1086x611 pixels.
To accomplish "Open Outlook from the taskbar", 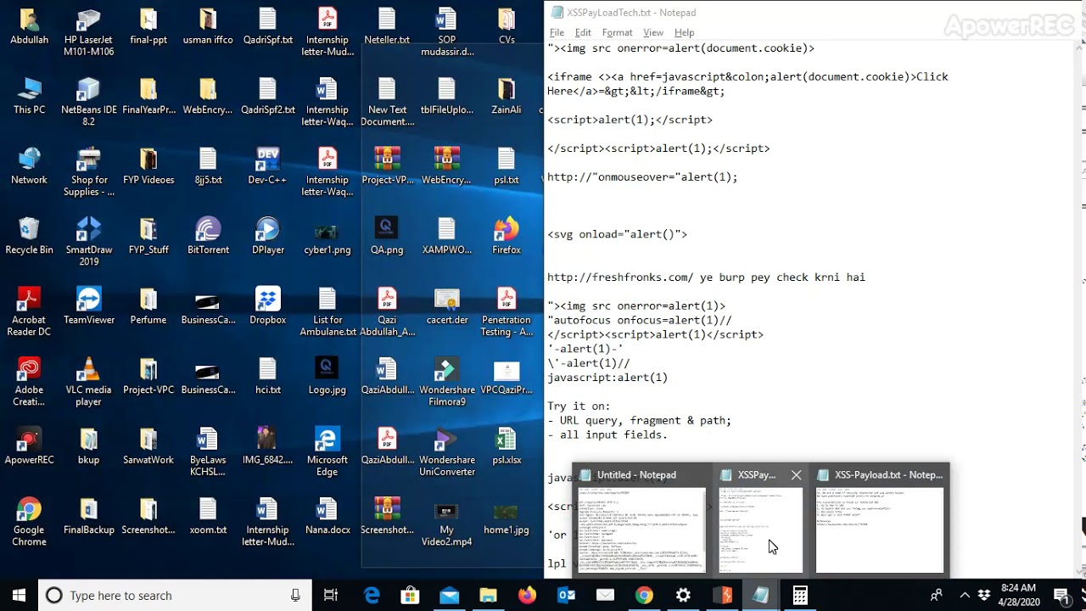I will 566,596.
